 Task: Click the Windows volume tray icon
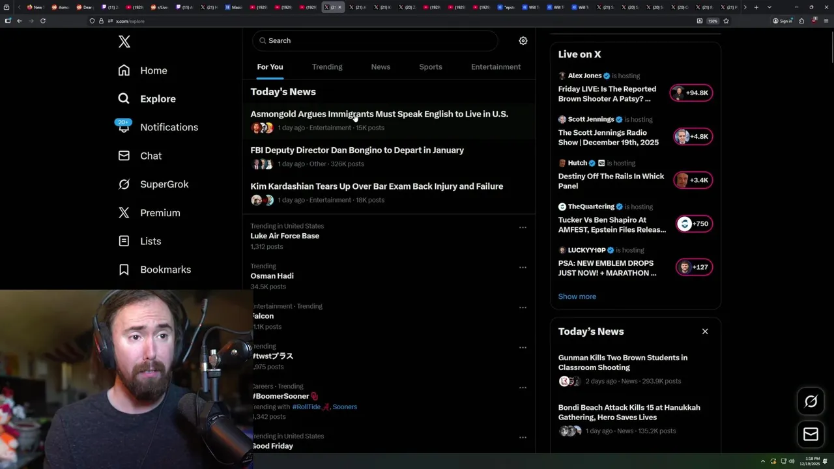(x=792, y=461)
